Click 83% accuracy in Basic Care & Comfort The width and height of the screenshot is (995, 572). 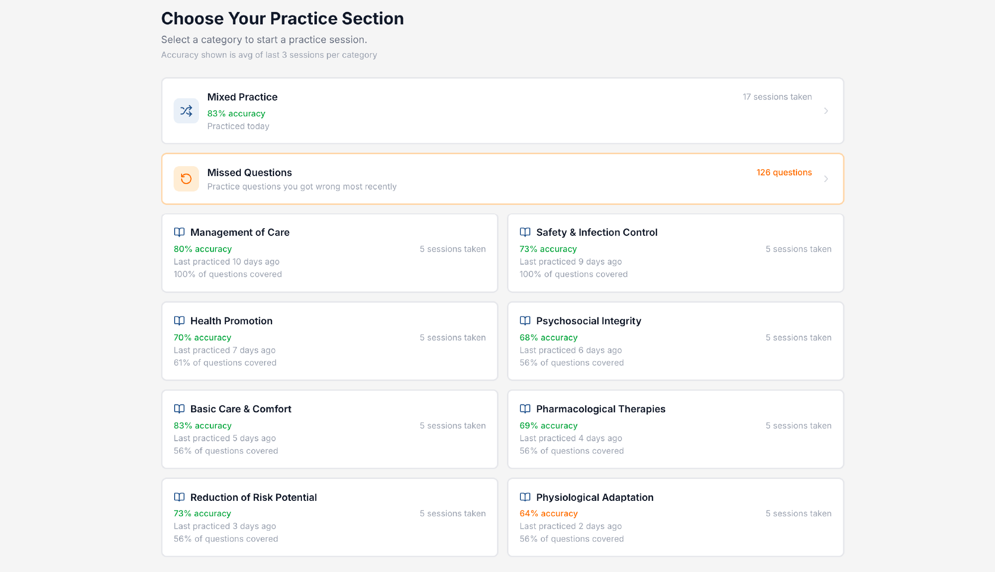point(202,425)
